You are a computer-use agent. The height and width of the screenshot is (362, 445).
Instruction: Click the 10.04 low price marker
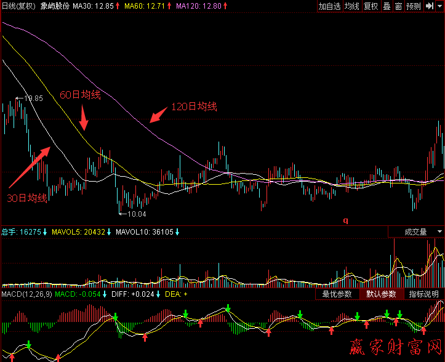pyautogui.click(x=137, y=214)
